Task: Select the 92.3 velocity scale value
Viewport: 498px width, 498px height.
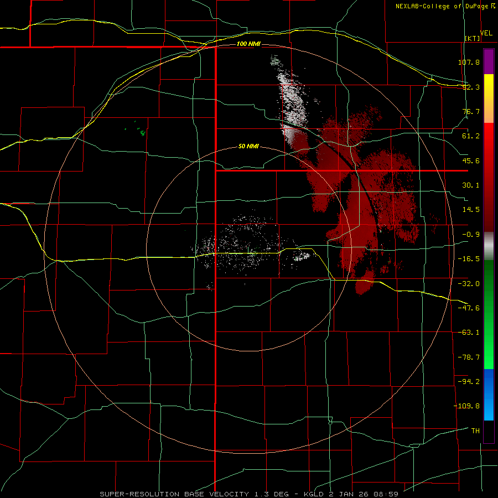Action: tap(471, 87)
